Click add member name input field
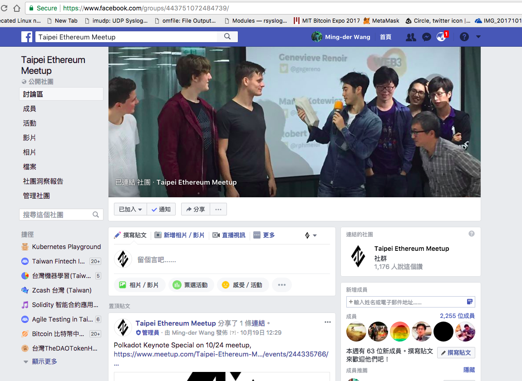The height and width of the screenshot is (381, 522). [x=406, y=302]
